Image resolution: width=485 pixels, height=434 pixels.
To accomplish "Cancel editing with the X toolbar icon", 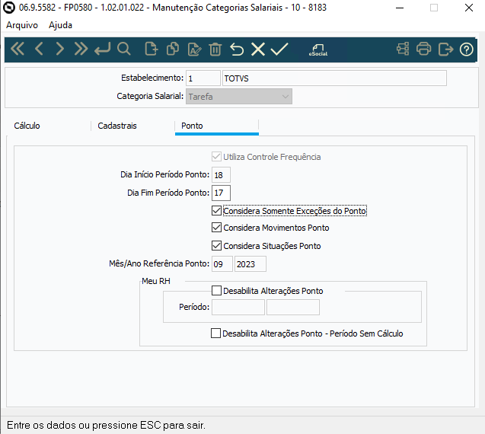I will [258, 49].
